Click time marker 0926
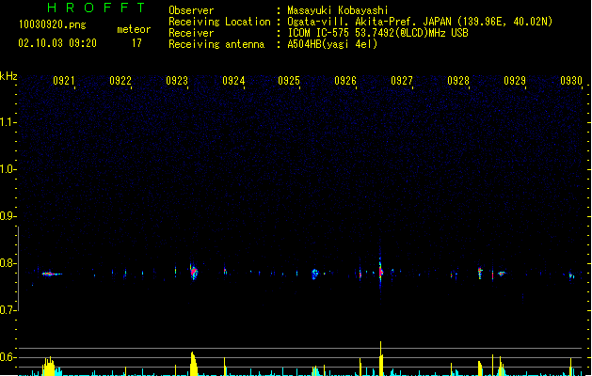This screenshot has width=592, height=376. pos(345,81)
